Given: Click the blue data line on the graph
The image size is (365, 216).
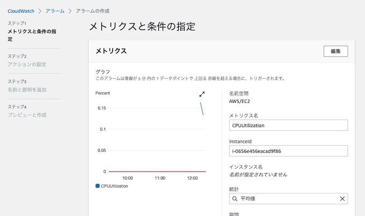Looking at the screenshot, I should tap(202, 109).
